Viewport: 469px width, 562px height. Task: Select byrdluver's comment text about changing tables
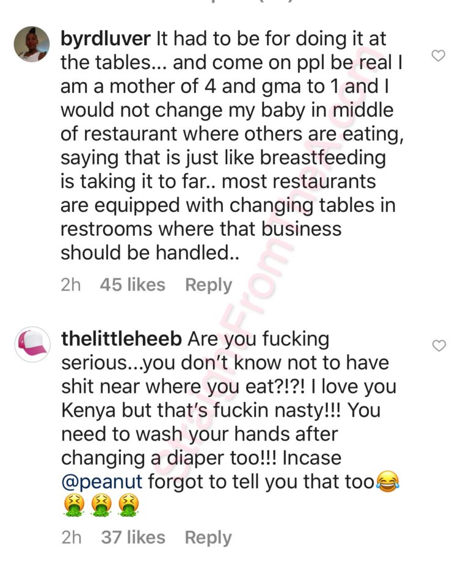click(227, 205)
